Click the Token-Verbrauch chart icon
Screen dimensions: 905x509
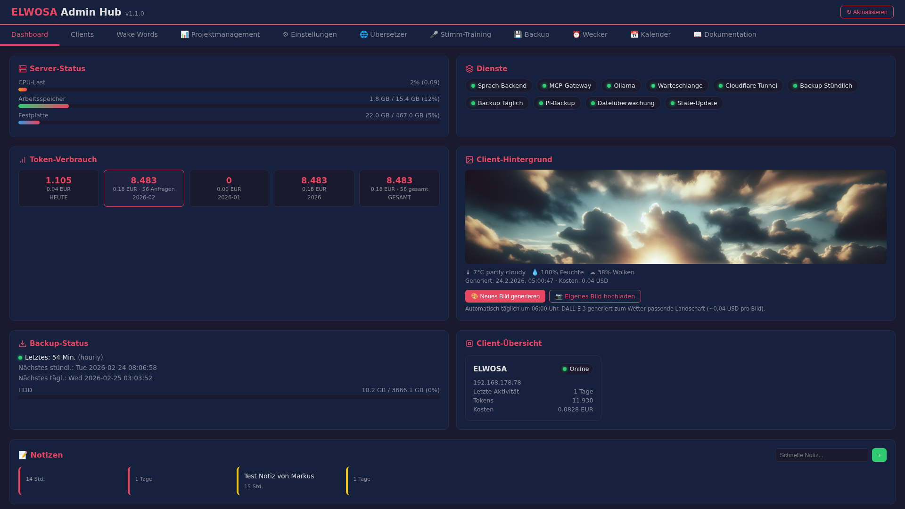pyautogui.click(x=23, y=160)
